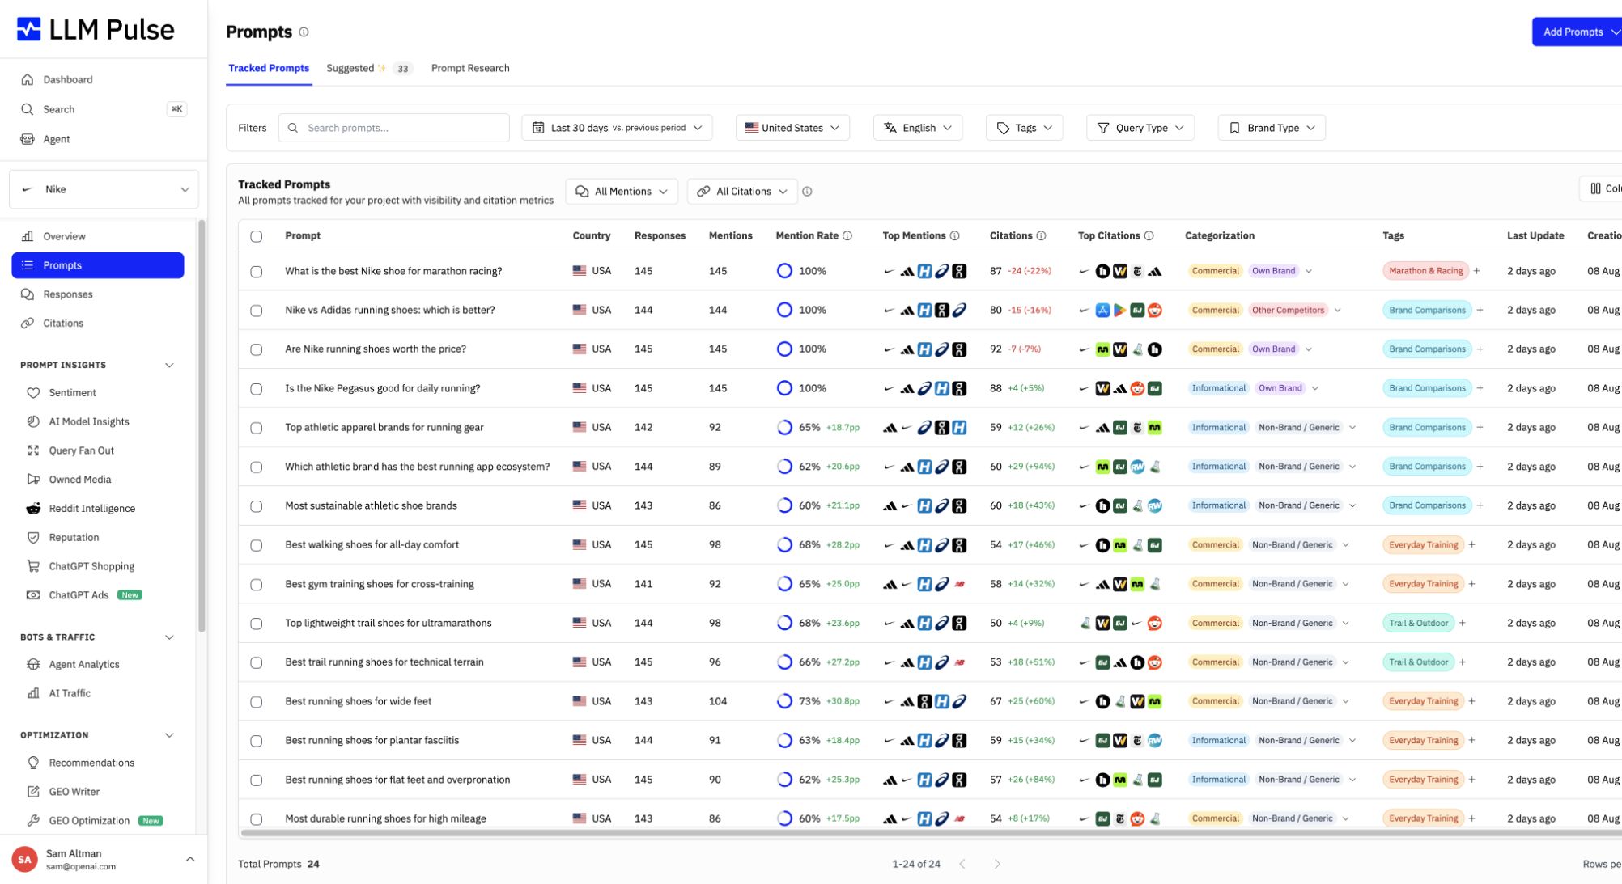The height and width of the screenshot is (884, 1622).
Task: Open the Sentiment heart icon
Action: click(33, 392)
